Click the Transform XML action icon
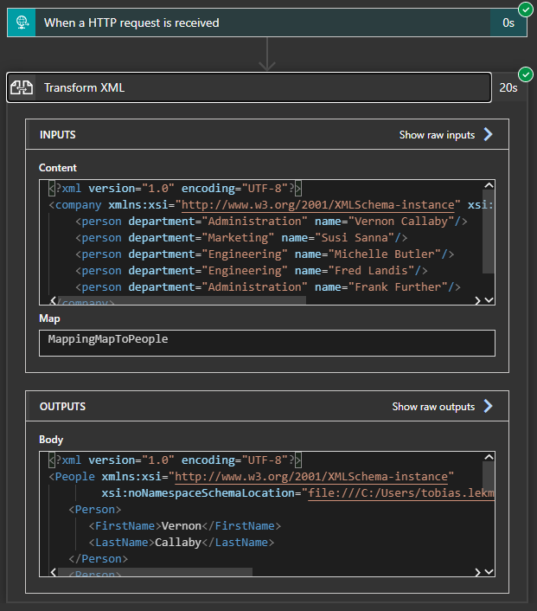This screenshot has width=537, height=611. tap(22, 87)
